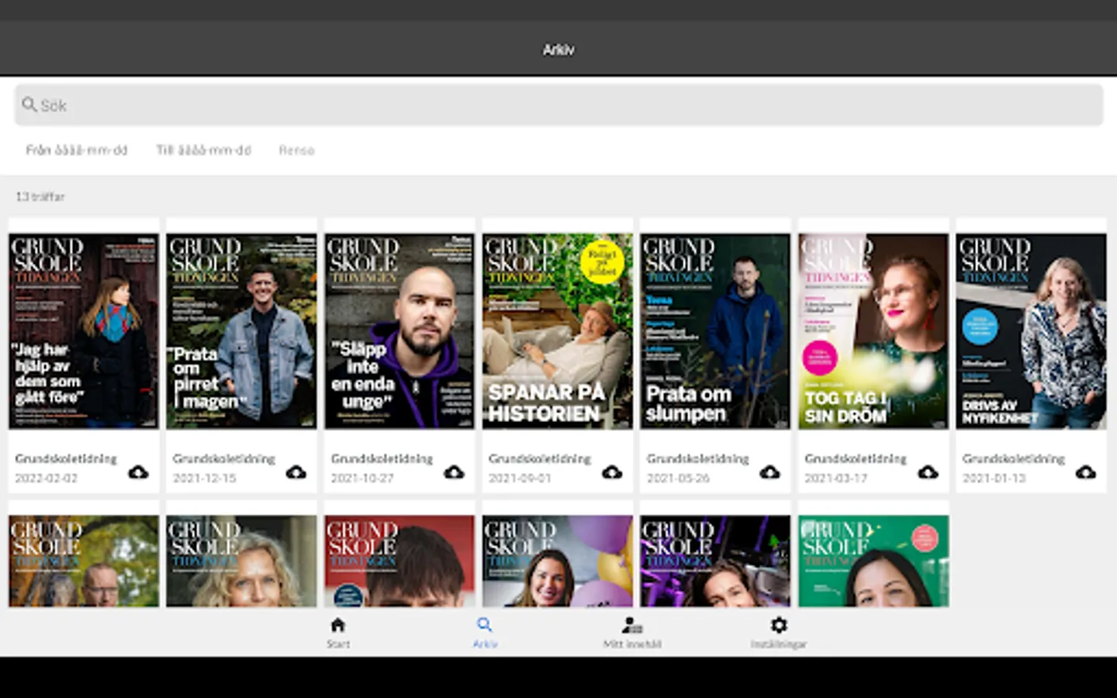The width and height of the screenshot is (1117, 698).
Task: Select the date text 2021-01-13
Action: [x=994, y=479]
